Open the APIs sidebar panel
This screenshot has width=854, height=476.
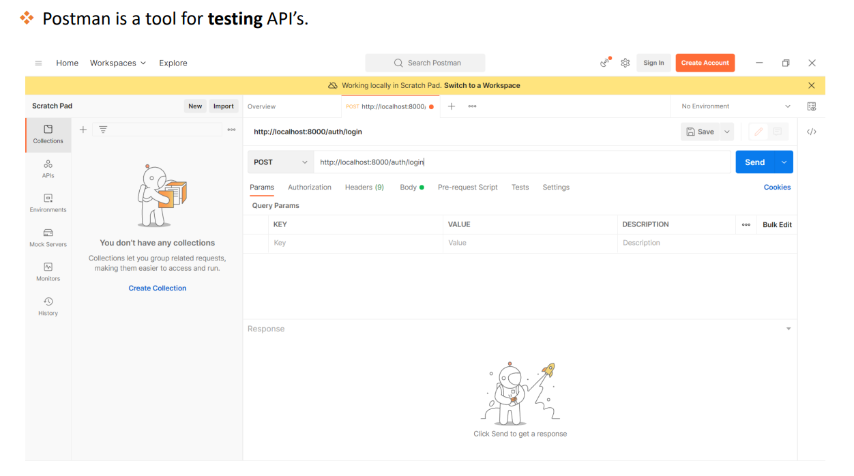(48, 169)
